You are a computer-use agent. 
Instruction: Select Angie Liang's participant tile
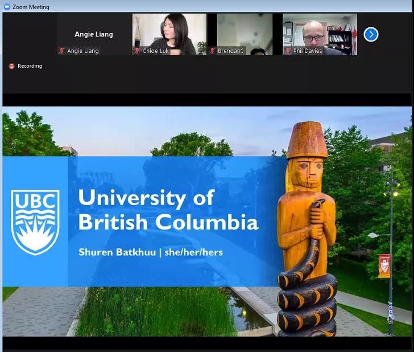coord(94,34)
